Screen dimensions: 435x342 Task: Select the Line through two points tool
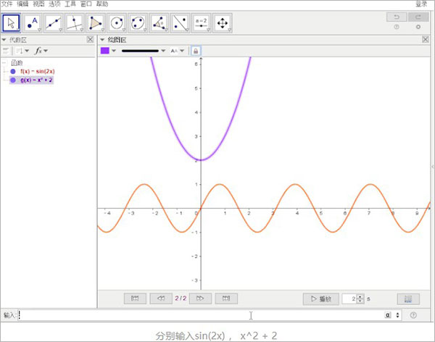coord(54,22)
